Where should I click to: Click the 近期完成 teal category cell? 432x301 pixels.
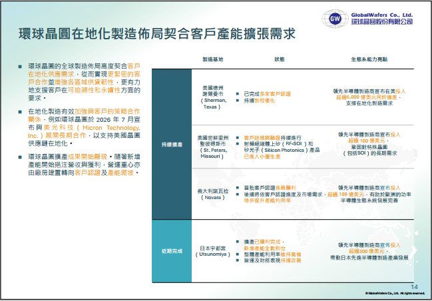coord(172,251)
